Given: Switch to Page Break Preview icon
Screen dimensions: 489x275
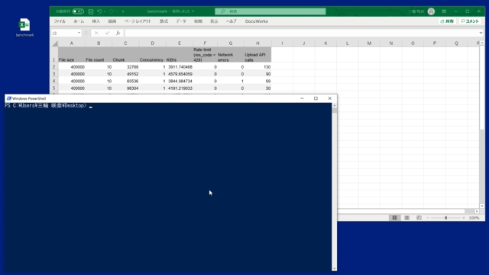Looking at the screenshot, I should (x=419, y=218).
